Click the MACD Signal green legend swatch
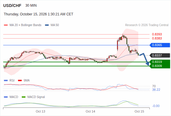 pyautogui.click(x=23, y=97)
